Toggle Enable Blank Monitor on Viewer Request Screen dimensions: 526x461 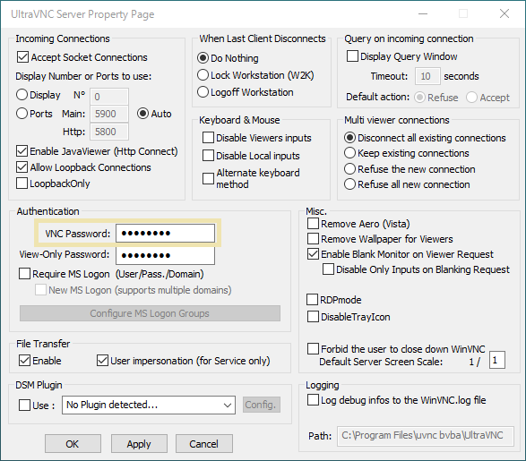click(313, 254)
